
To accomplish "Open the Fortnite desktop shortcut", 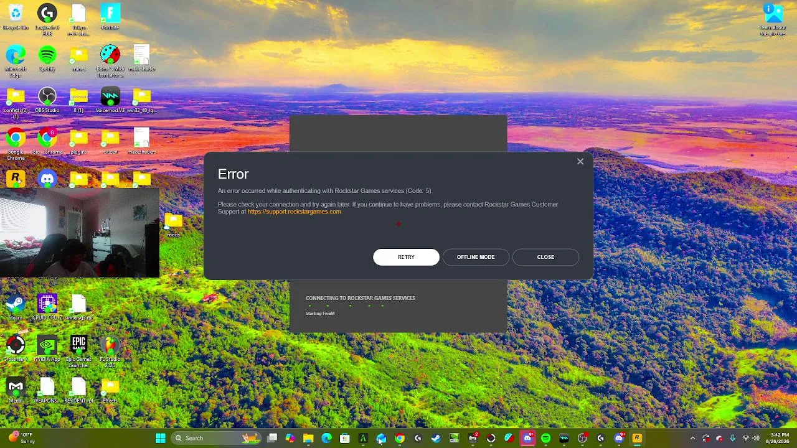I will coord(110,17).
